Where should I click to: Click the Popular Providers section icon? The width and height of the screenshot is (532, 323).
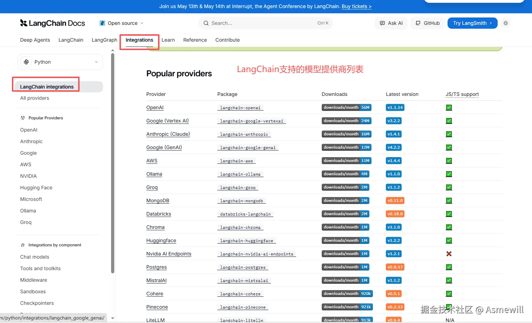click(23, 118)
